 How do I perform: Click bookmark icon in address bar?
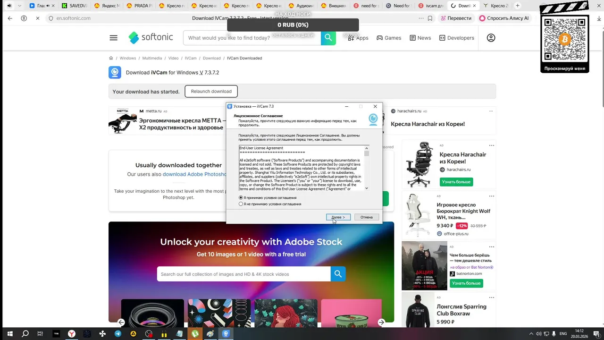tap(430, 18)
